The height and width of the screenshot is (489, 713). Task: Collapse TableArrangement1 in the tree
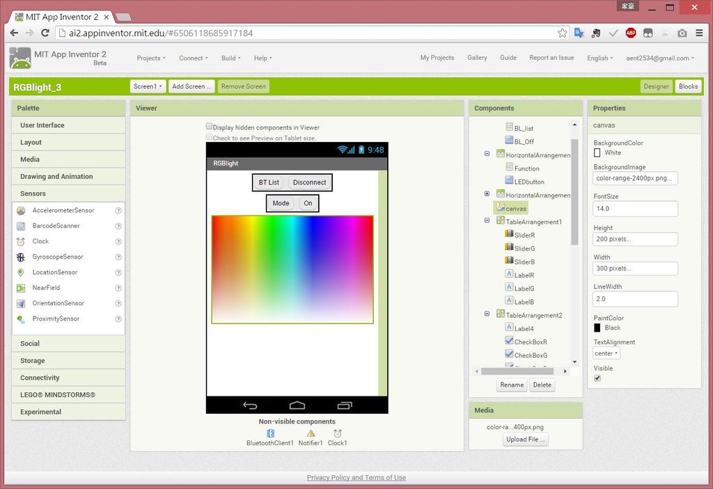pyautogui.click(x=487, y=221)
